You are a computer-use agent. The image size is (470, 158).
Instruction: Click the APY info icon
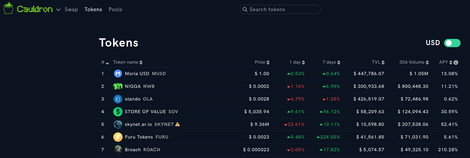[x=456, y=62]
